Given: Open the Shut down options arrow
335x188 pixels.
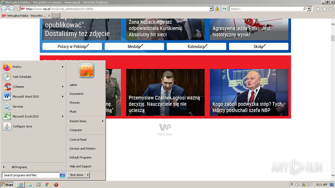Looking at the screenshot, I should pyautogui.click(x=88, y=175).
